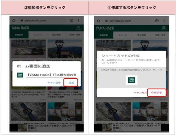Cancel the ショートカットの作成 dialog

pos(140,92)
